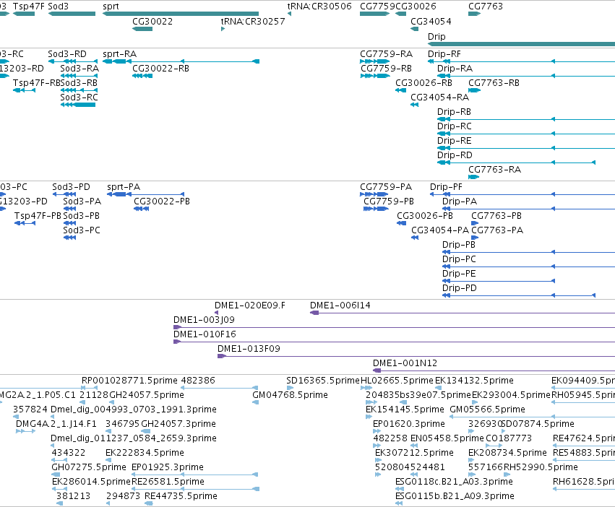Click the CG30026-PB protein label
The width and height of the screenshot is (615, 507).
click(425, 216)
